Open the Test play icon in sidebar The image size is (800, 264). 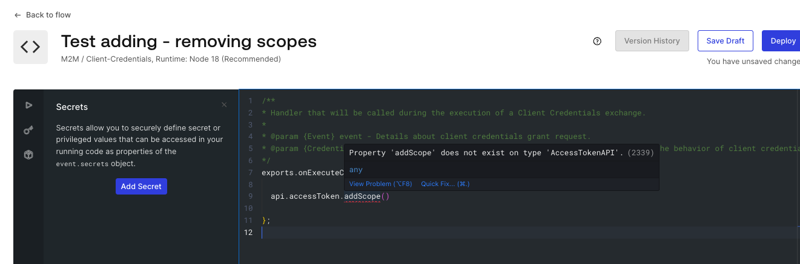(28, 105)
